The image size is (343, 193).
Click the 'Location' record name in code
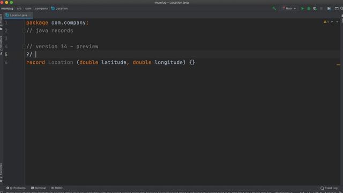tap(61, 62)
